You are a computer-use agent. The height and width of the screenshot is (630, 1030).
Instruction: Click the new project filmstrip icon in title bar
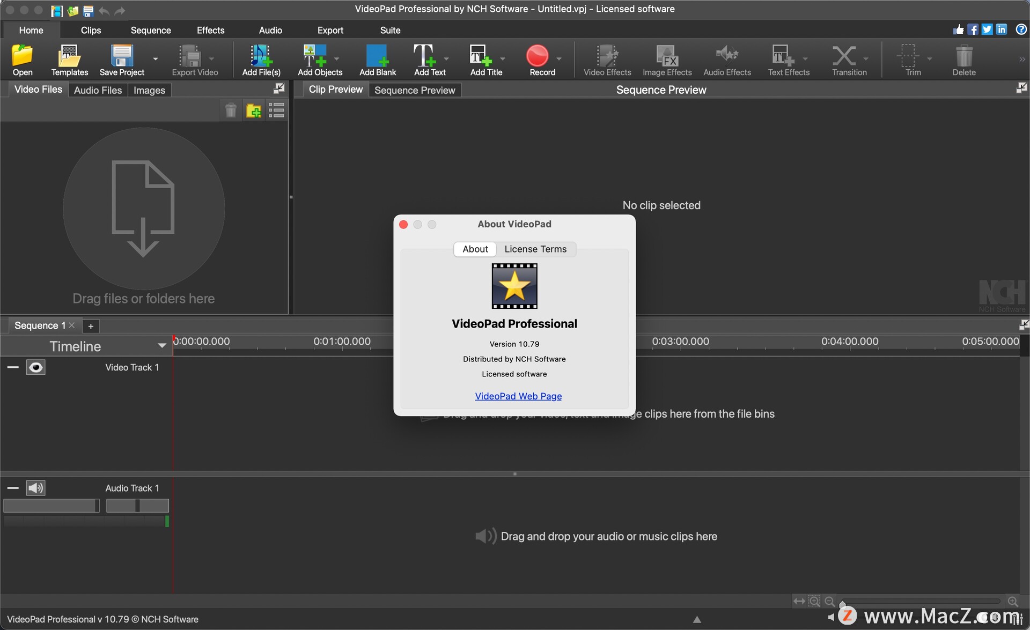coord(57,10)
